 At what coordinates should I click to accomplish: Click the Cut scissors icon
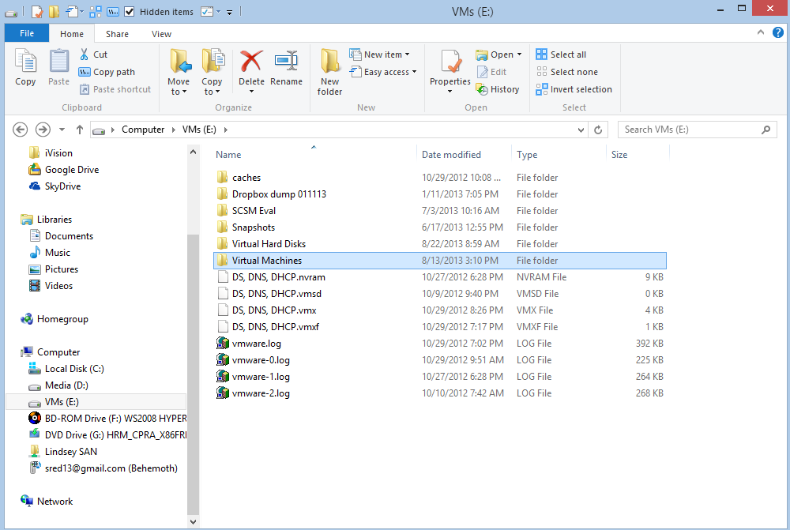pyautogui.click(x=85, y=55)
